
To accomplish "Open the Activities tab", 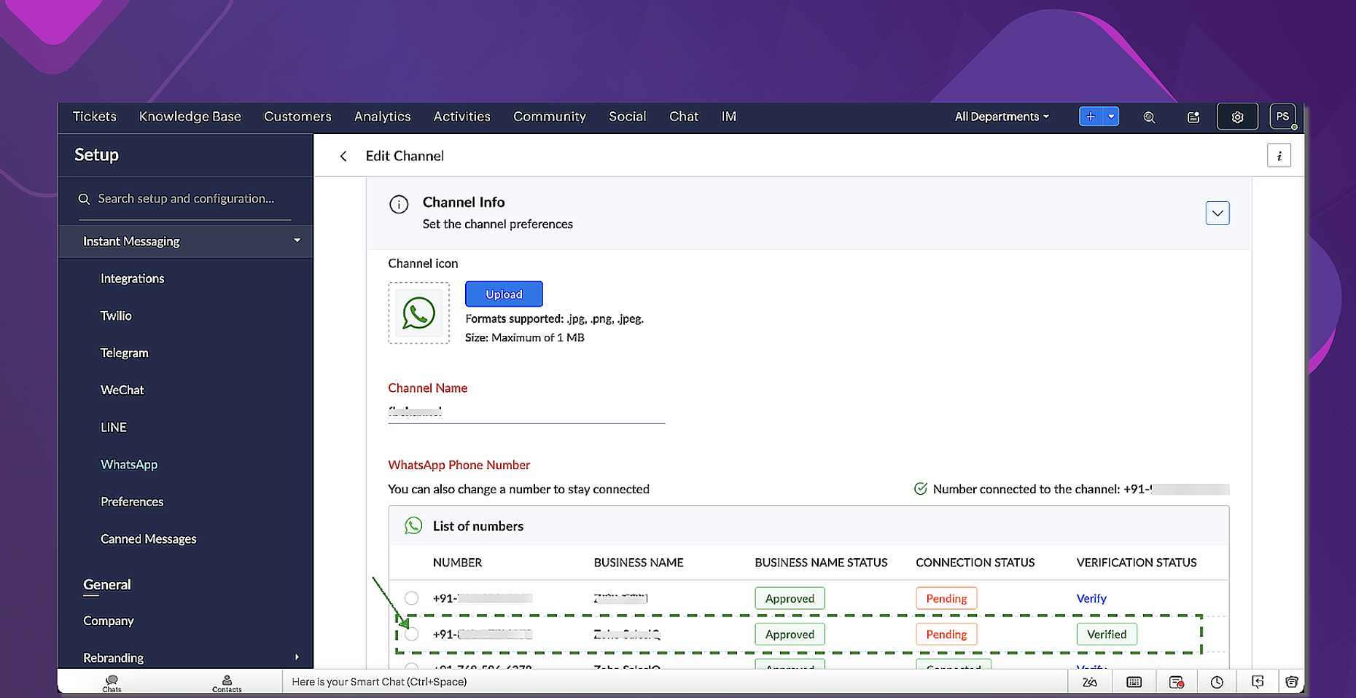I will (x=462, y=117).
